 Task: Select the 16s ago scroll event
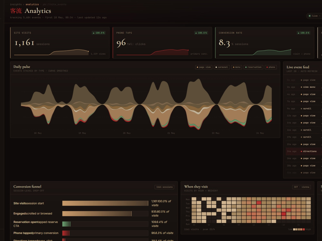(x=304, y=130)
